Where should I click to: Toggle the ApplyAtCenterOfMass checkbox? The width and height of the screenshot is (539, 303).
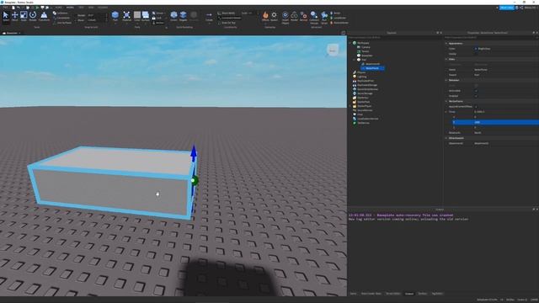pos(476,107)
